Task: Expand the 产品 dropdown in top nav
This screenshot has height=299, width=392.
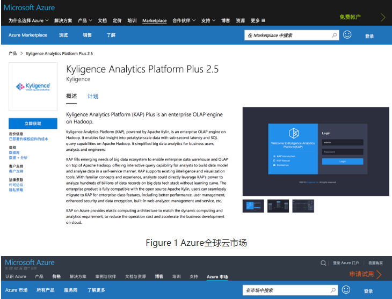Action: coord(85,20)
